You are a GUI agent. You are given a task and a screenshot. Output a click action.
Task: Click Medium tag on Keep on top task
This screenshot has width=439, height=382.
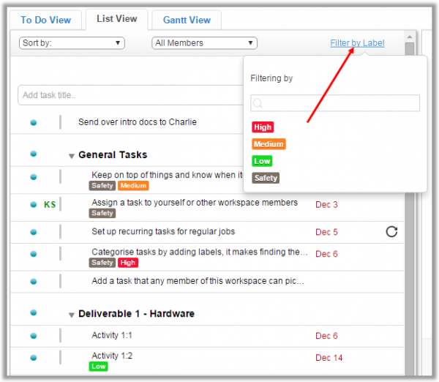click(133, 186)
